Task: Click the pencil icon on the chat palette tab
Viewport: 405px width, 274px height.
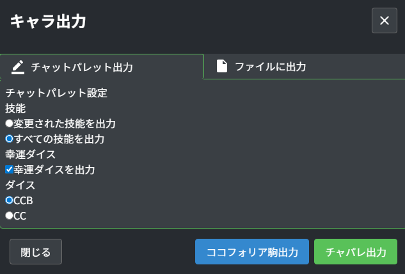Action: point(18,67)
